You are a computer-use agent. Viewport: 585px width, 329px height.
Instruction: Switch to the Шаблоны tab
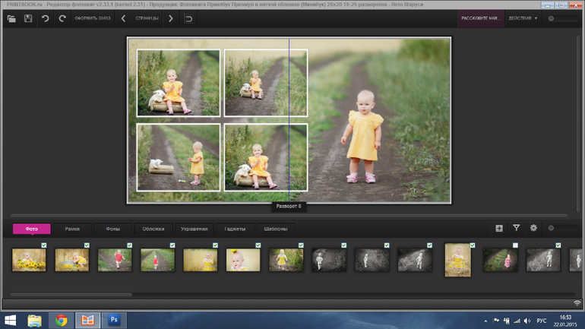click(275, 229)
